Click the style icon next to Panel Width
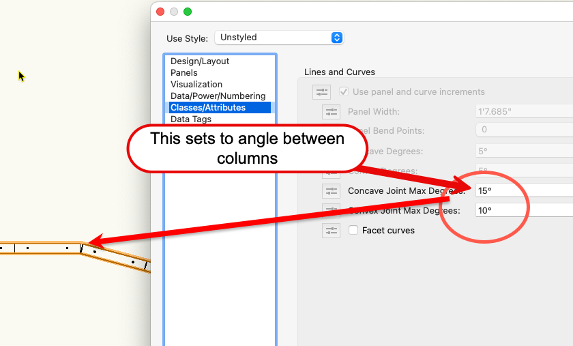The height and width of the screenshot is (346, 573). pyautogui.click(x=331, y=112)
